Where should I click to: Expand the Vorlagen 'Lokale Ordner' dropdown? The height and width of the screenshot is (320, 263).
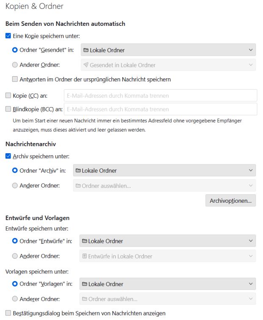pos(168,284)
